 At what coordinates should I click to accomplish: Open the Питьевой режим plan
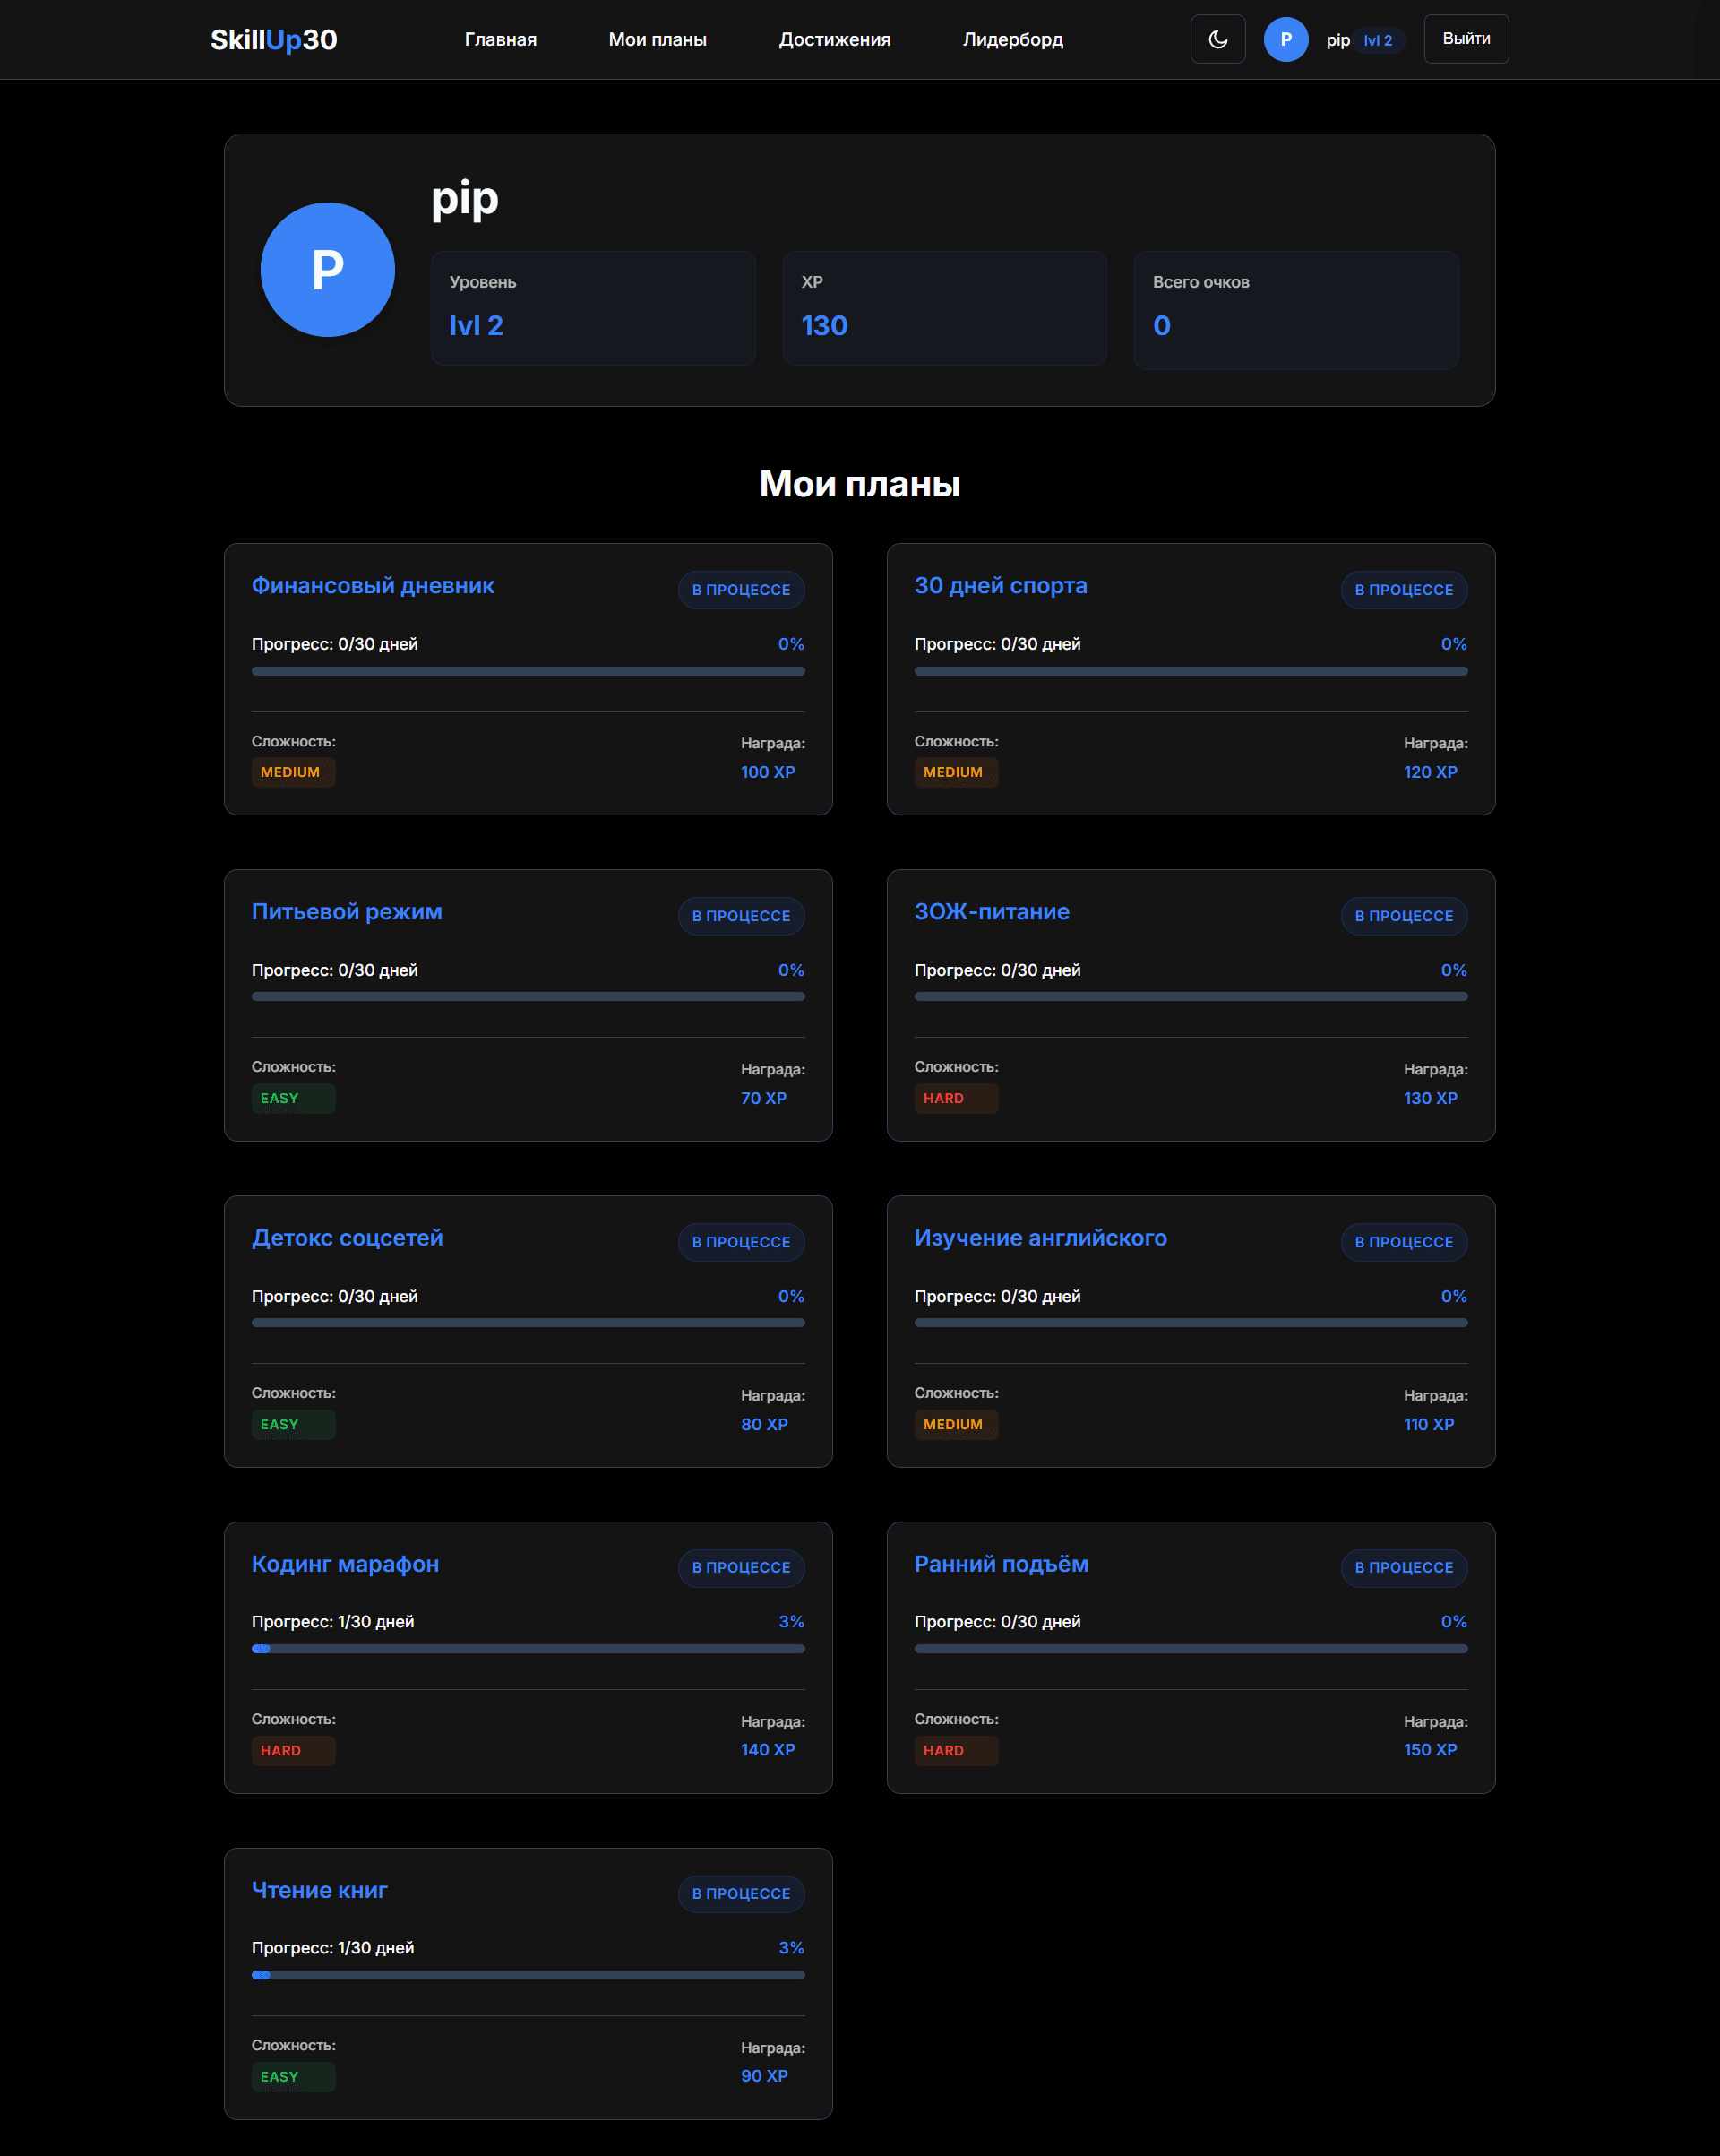(x=346, y=912)
